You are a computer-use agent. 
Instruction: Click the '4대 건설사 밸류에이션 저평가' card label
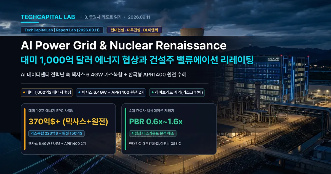tap(152, 111)
